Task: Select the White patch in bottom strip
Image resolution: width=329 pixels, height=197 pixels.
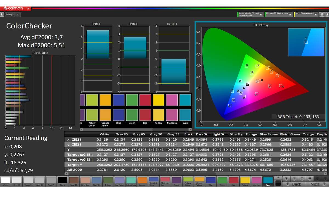Action: click(x=6, y=181)
